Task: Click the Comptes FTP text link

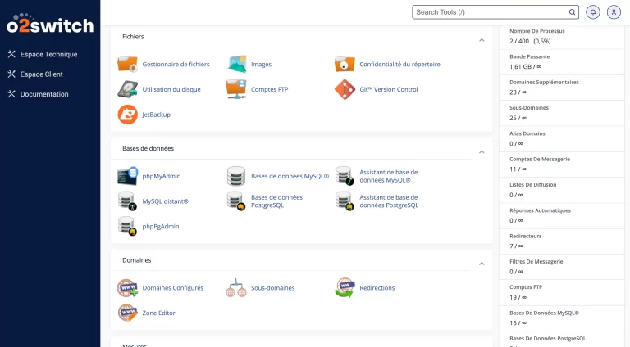Action: 270,89
